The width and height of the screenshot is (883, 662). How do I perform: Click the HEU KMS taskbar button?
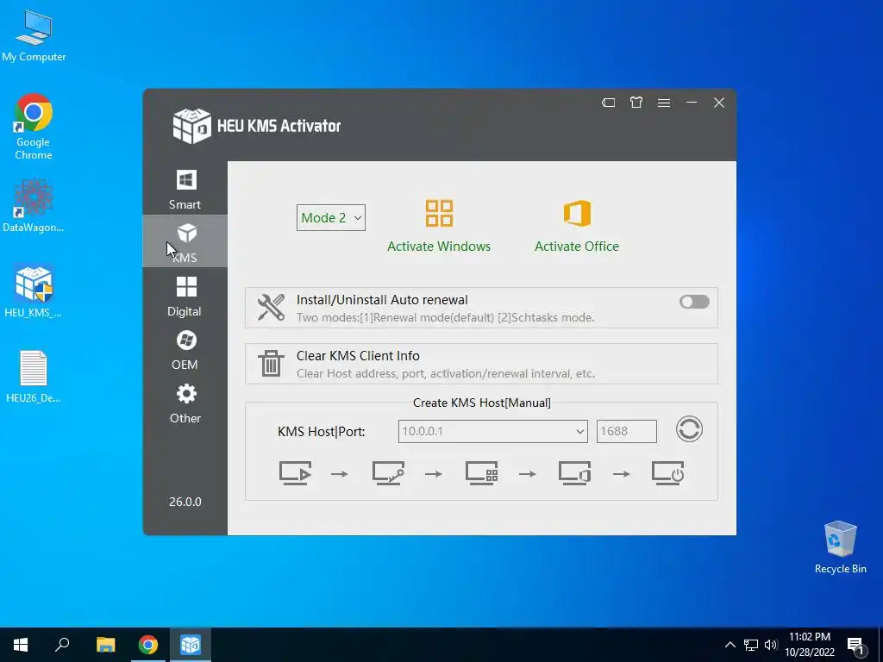coord(191,645)
